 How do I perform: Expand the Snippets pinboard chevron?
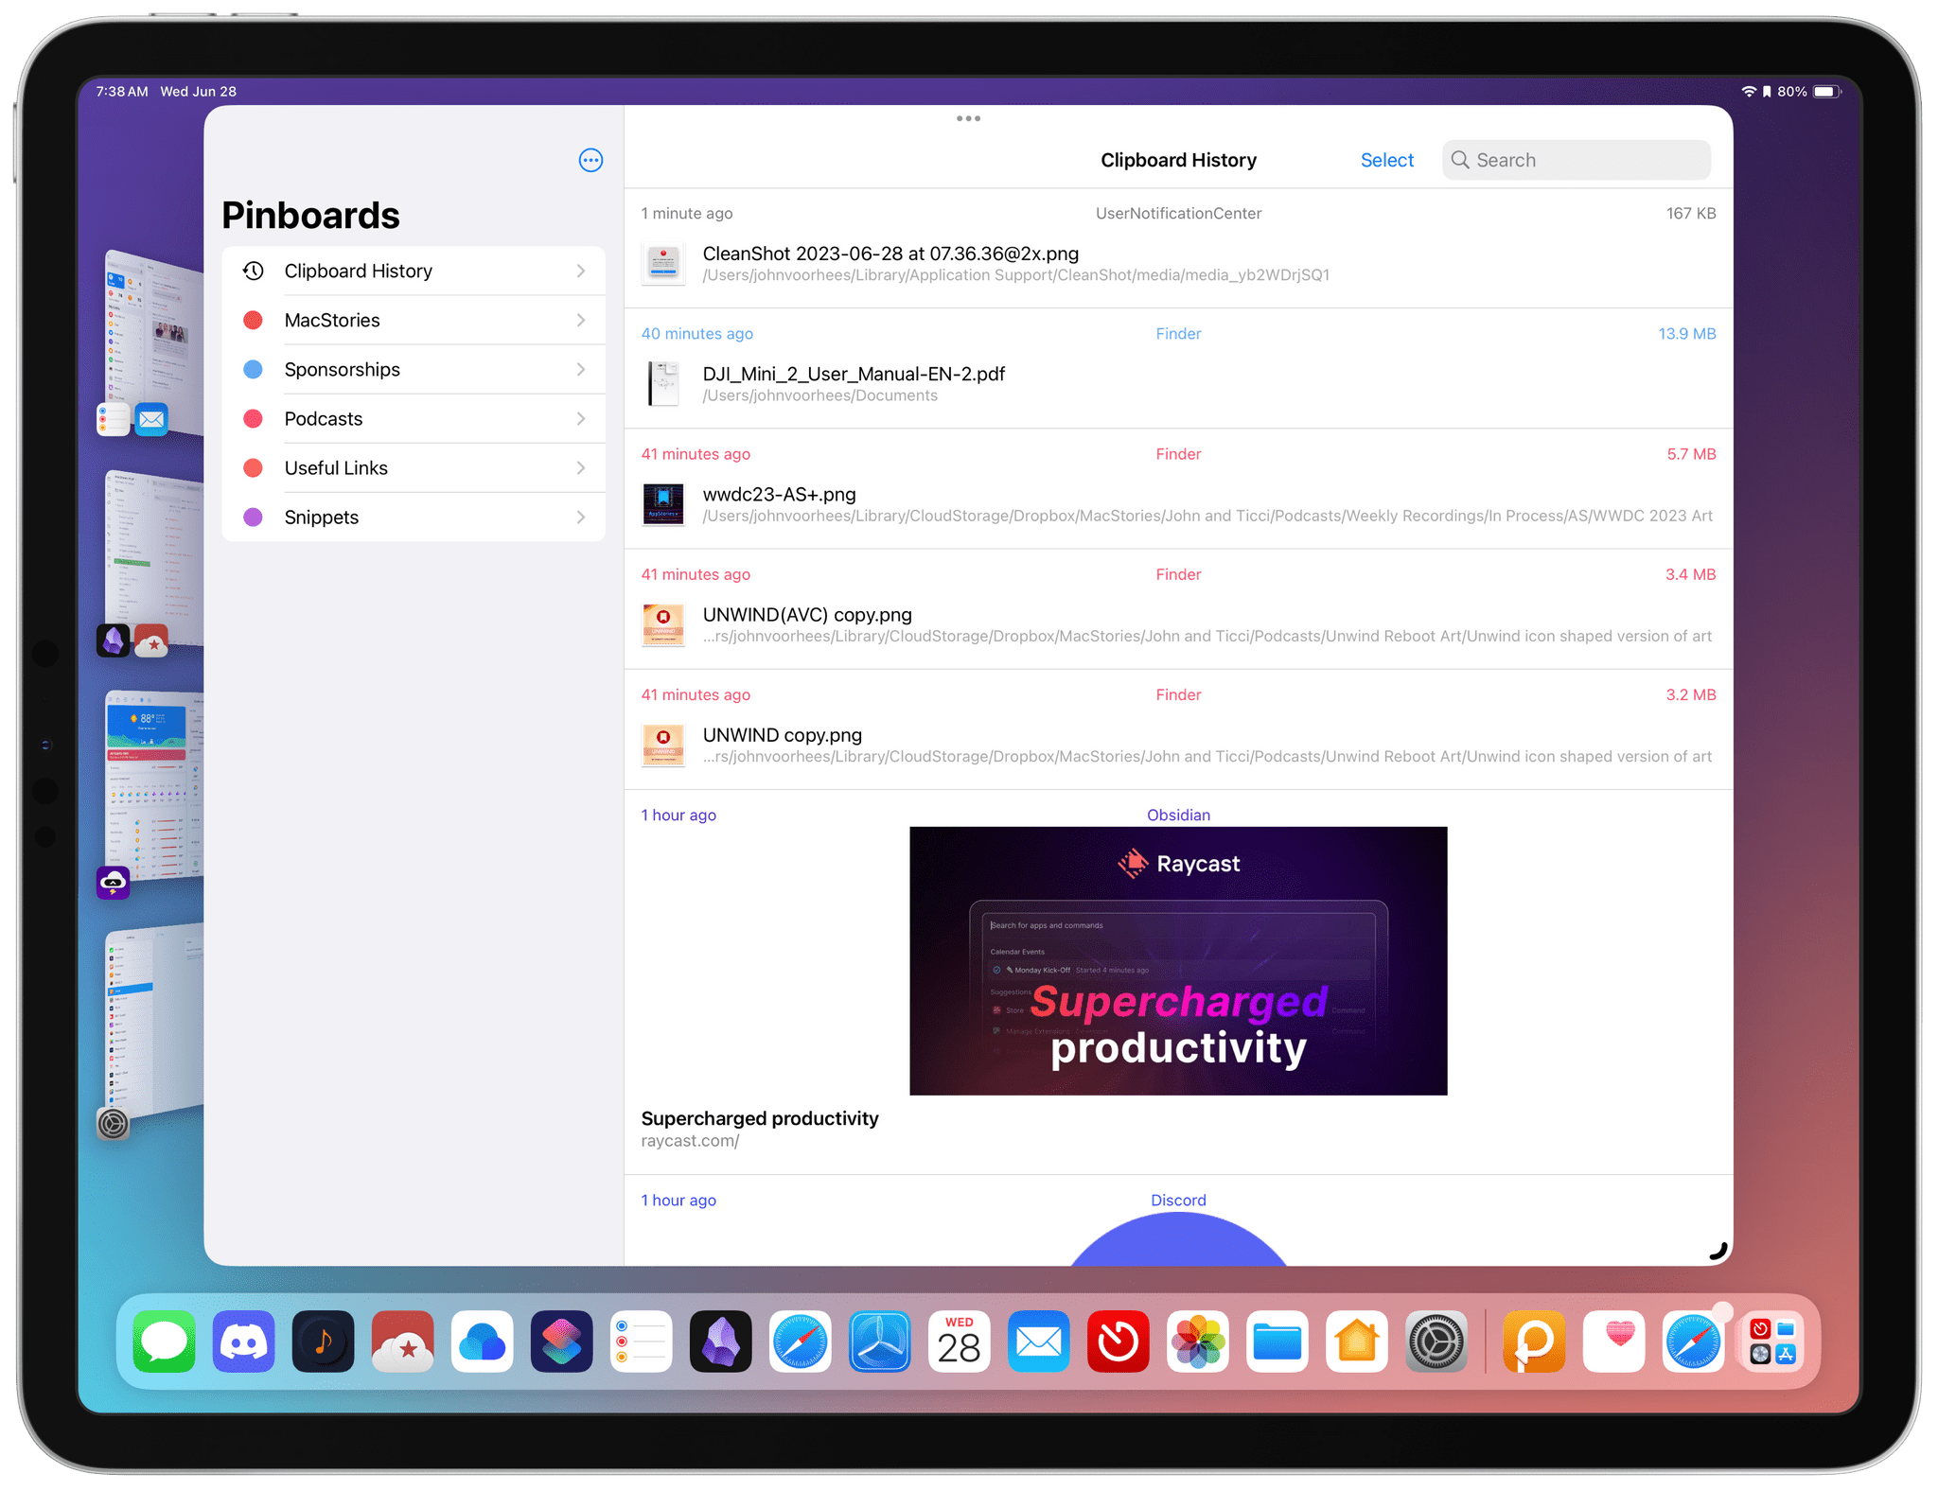[581, 517]
